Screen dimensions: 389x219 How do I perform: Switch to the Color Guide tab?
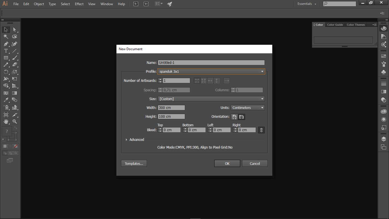335,25
